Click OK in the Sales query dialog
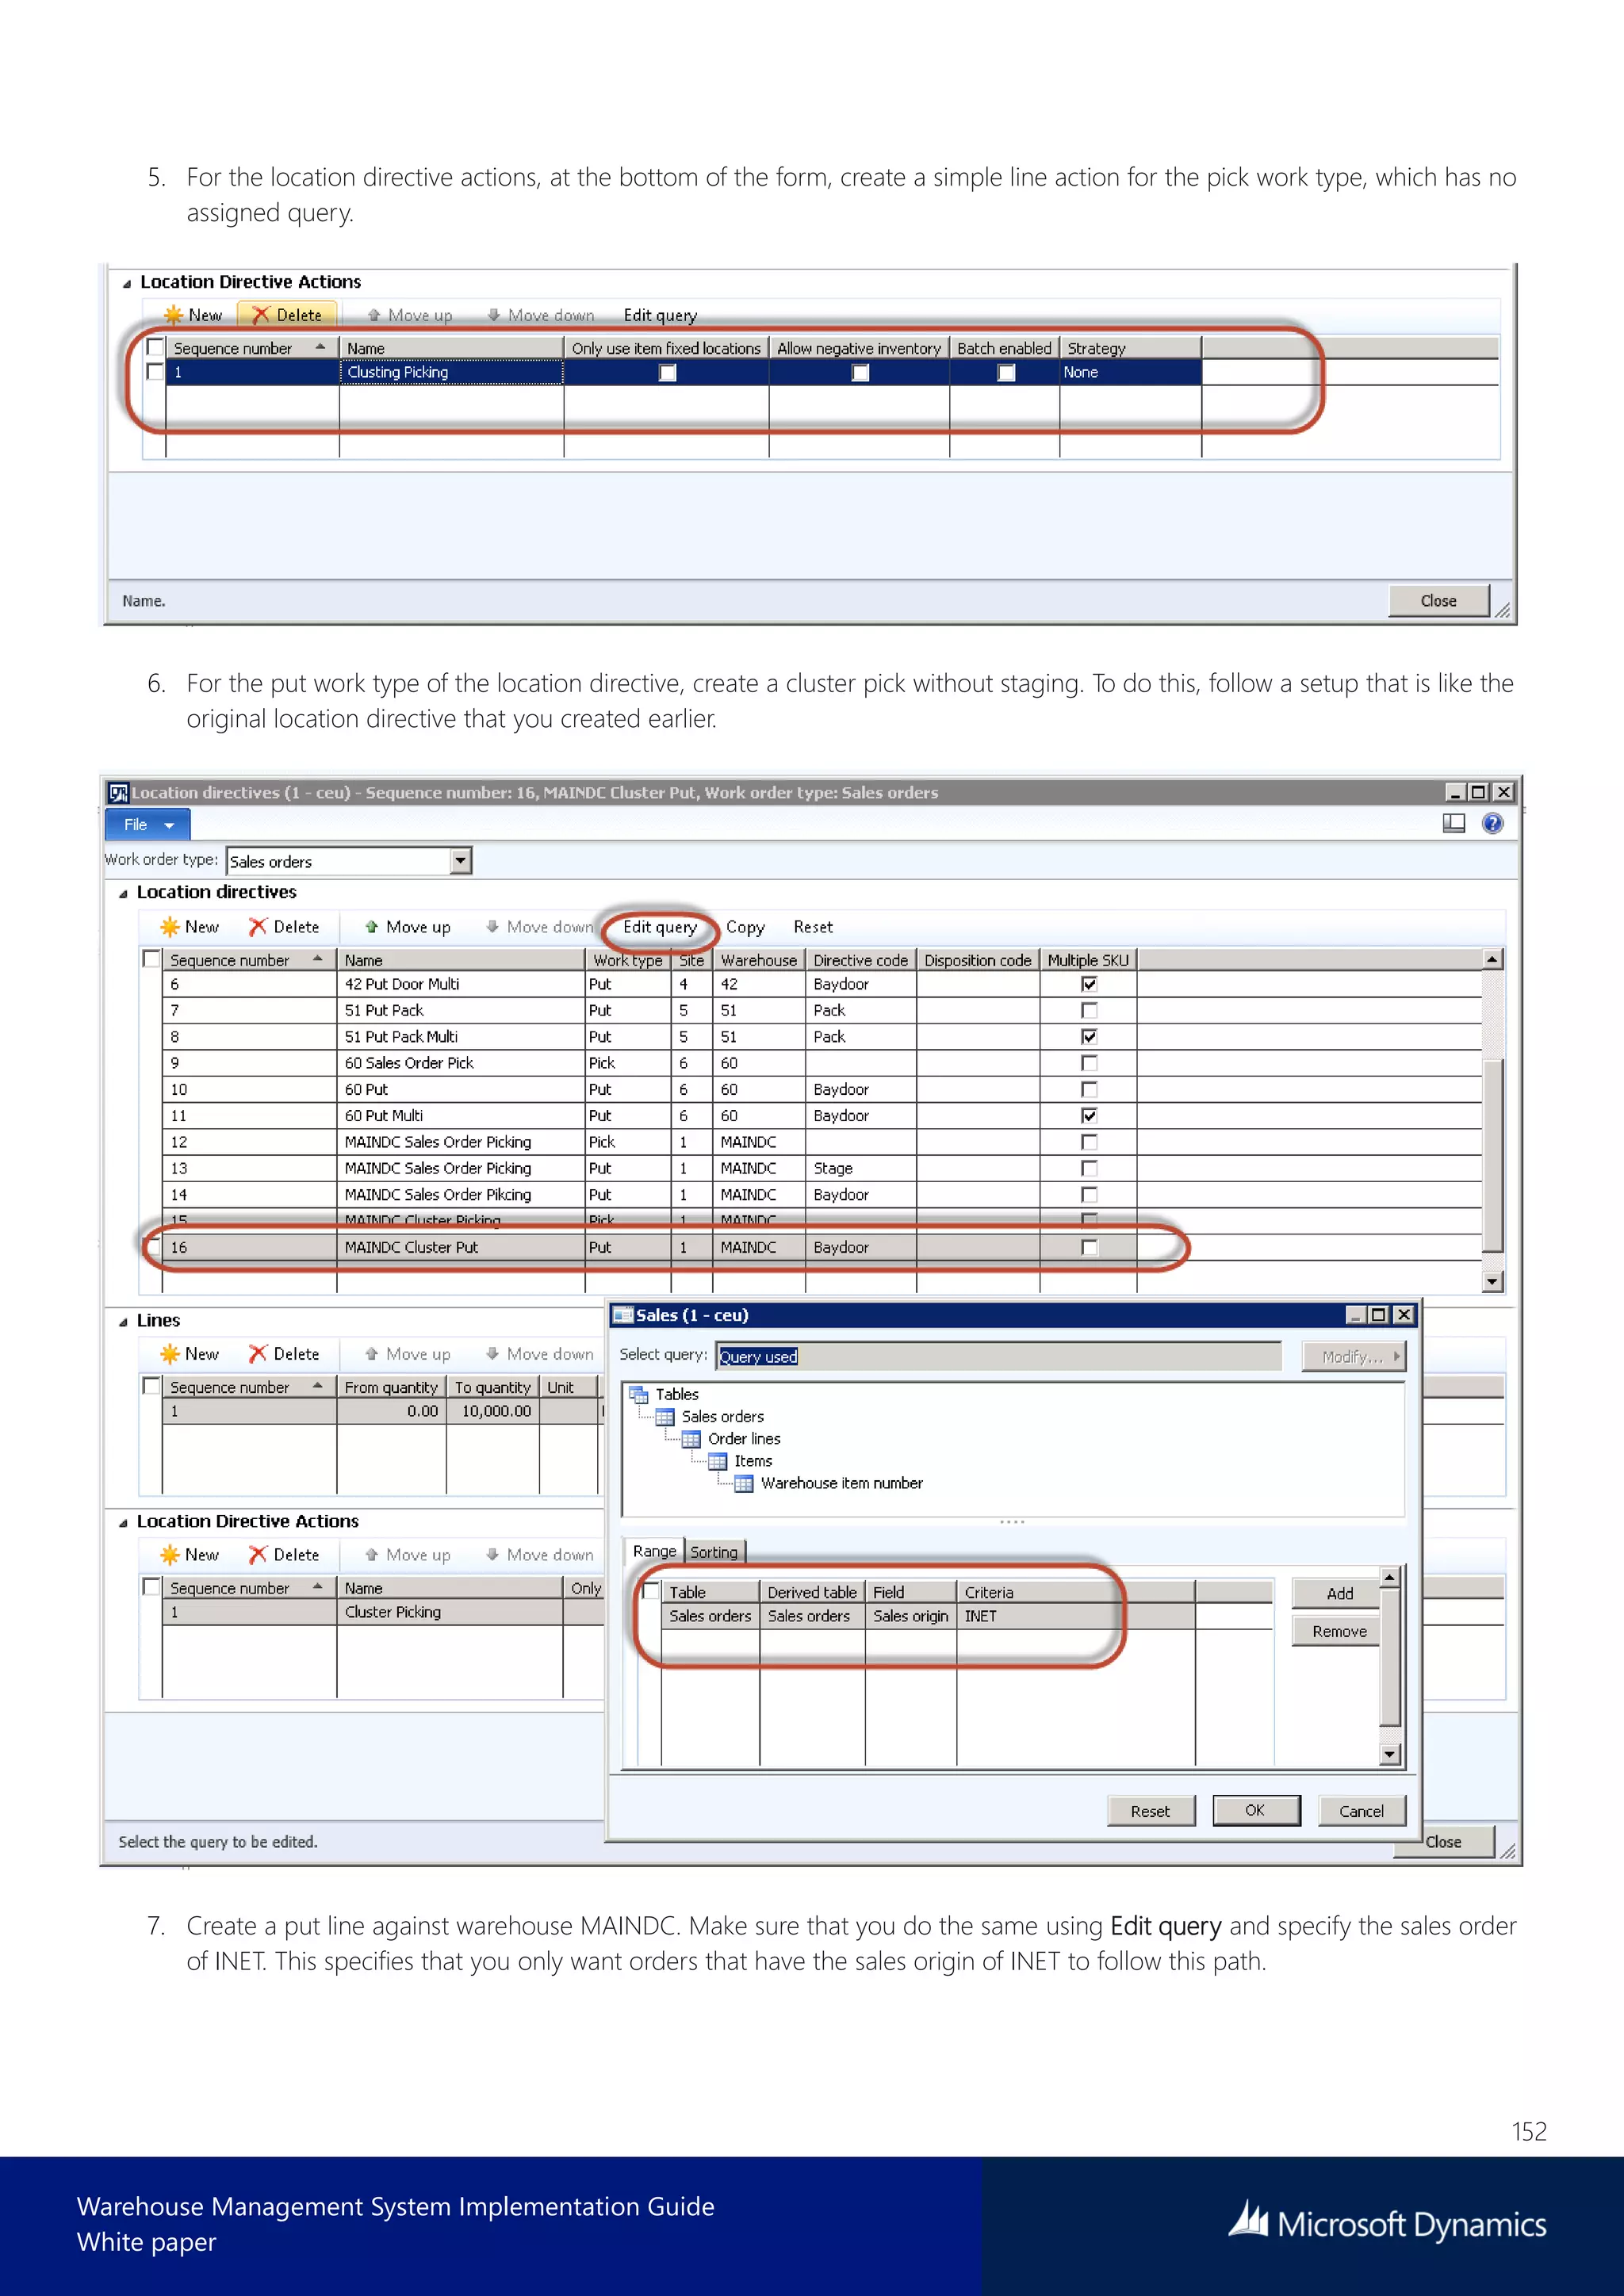Viewport: 1624px width, 2296px height. [x=1255, y=1811]
